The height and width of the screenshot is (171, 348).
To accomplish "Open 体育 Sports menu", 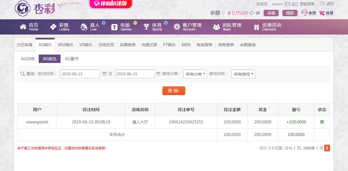I will click(x=157, y=27).
